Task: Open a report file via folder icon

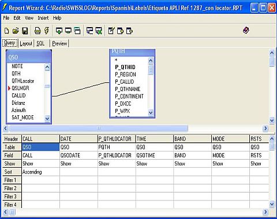Action: (16, 31)
